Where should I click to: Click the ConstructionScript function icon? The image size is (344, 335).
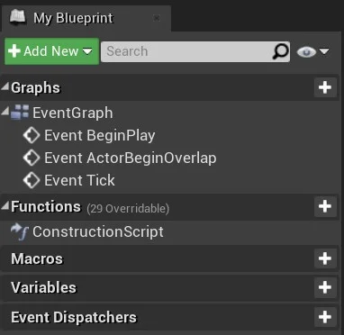20,232
